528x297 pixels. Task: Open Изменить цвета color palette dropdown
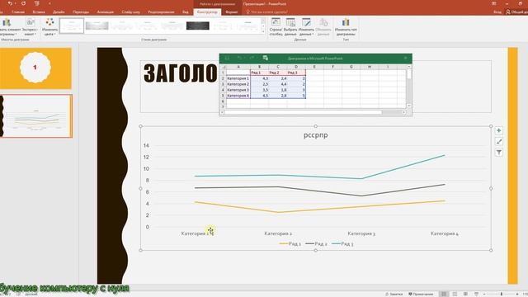pos(49,27)
